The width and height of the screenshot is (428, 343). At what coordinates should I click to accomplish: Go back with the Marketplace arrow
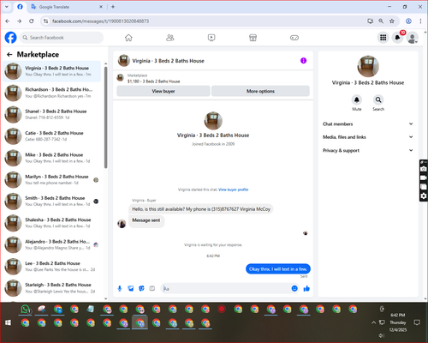point(9,54)
